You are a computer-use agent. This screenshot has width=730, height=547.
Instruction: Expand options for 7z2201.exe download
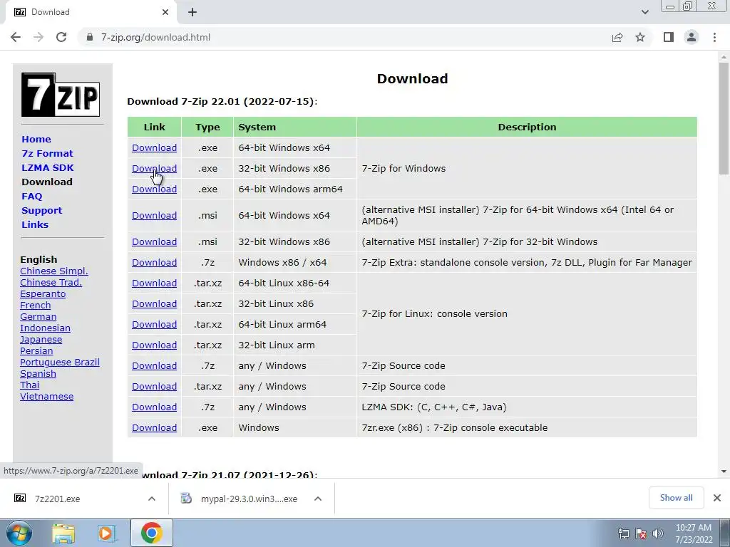pos(152,499)
